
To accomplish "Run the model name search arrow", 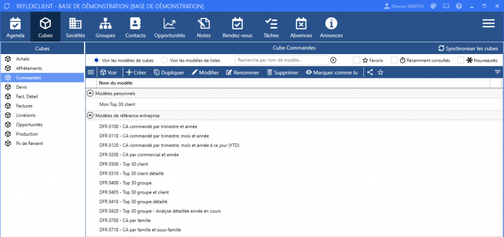I will pos(334,60).
